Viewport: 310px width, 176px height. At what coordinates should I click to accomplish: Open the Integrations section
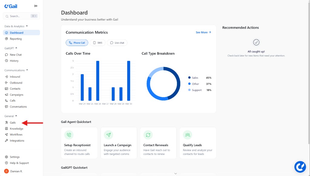(x=16, y=140)
